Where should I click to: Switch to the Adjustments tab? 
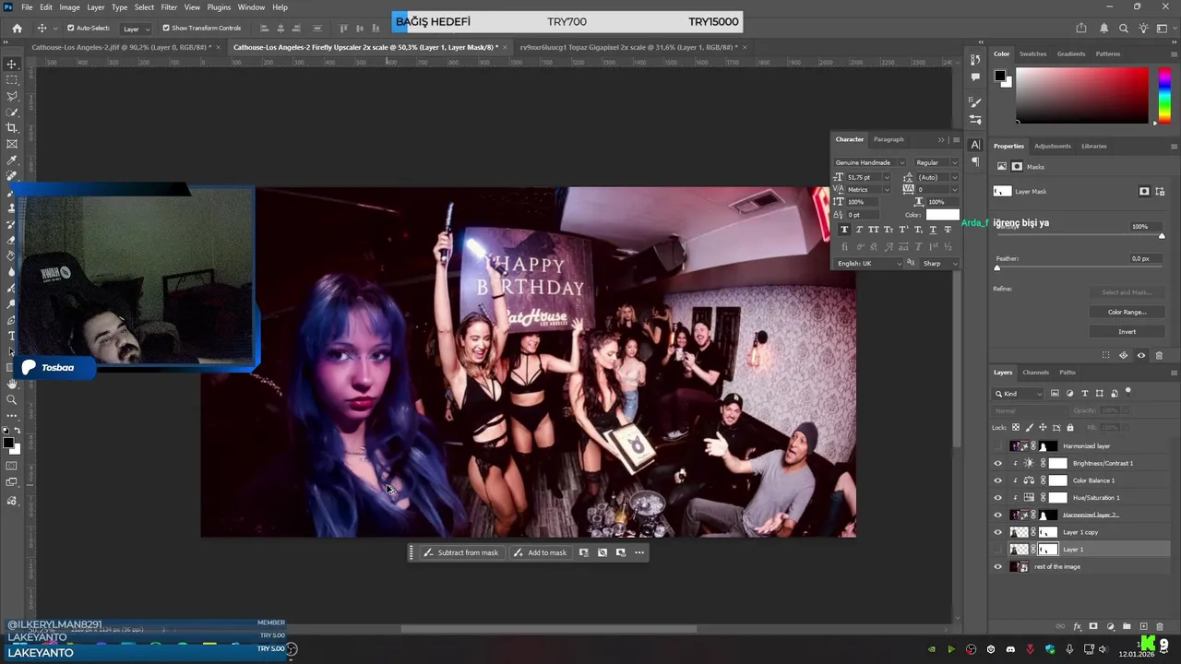pos(1052,146)
